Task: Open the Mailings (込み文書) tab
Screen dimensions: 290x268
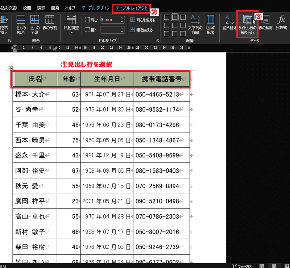Action: coord(8,8)
